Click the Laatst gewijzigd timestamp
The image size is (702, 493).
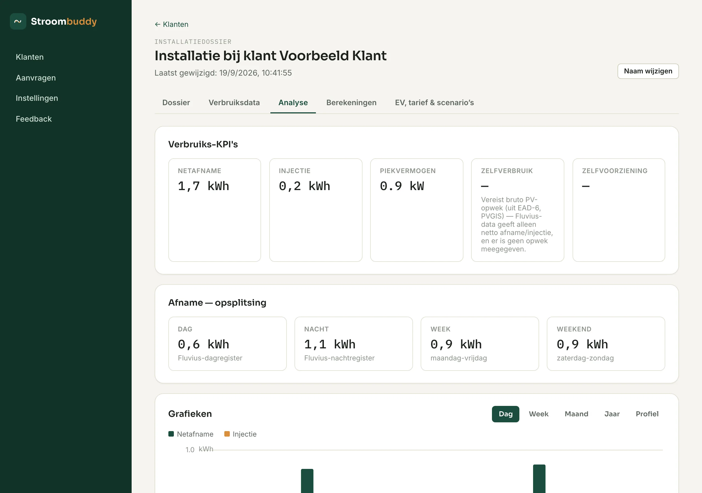coord(223,73)
